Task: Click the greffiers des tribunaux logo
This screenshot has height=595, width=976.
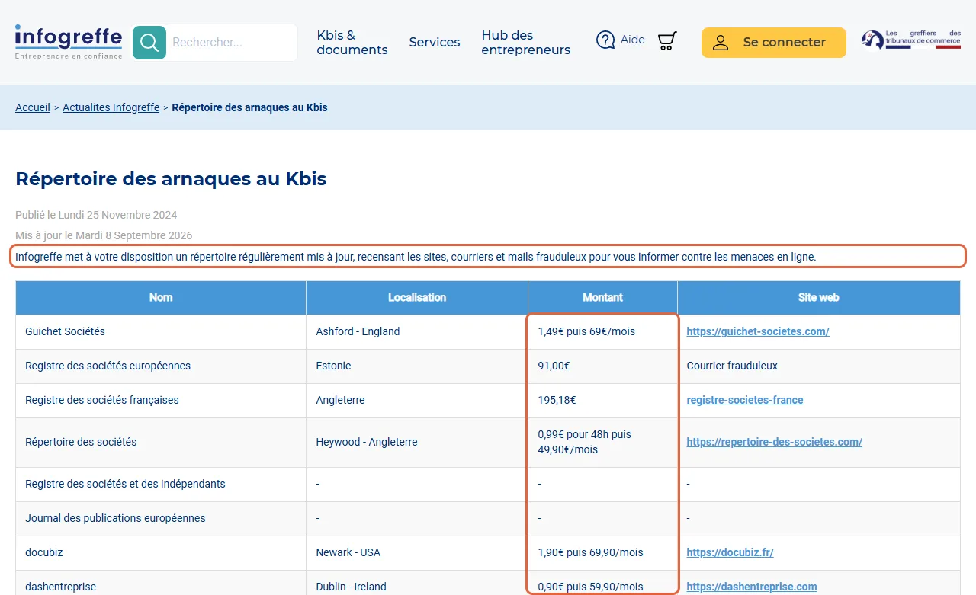Action: [x=911, y=40]
